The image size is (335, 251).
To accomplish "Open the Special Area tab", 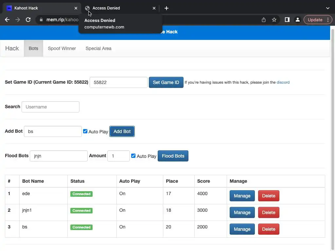I will pyautogui.click(x=98, y=48).
